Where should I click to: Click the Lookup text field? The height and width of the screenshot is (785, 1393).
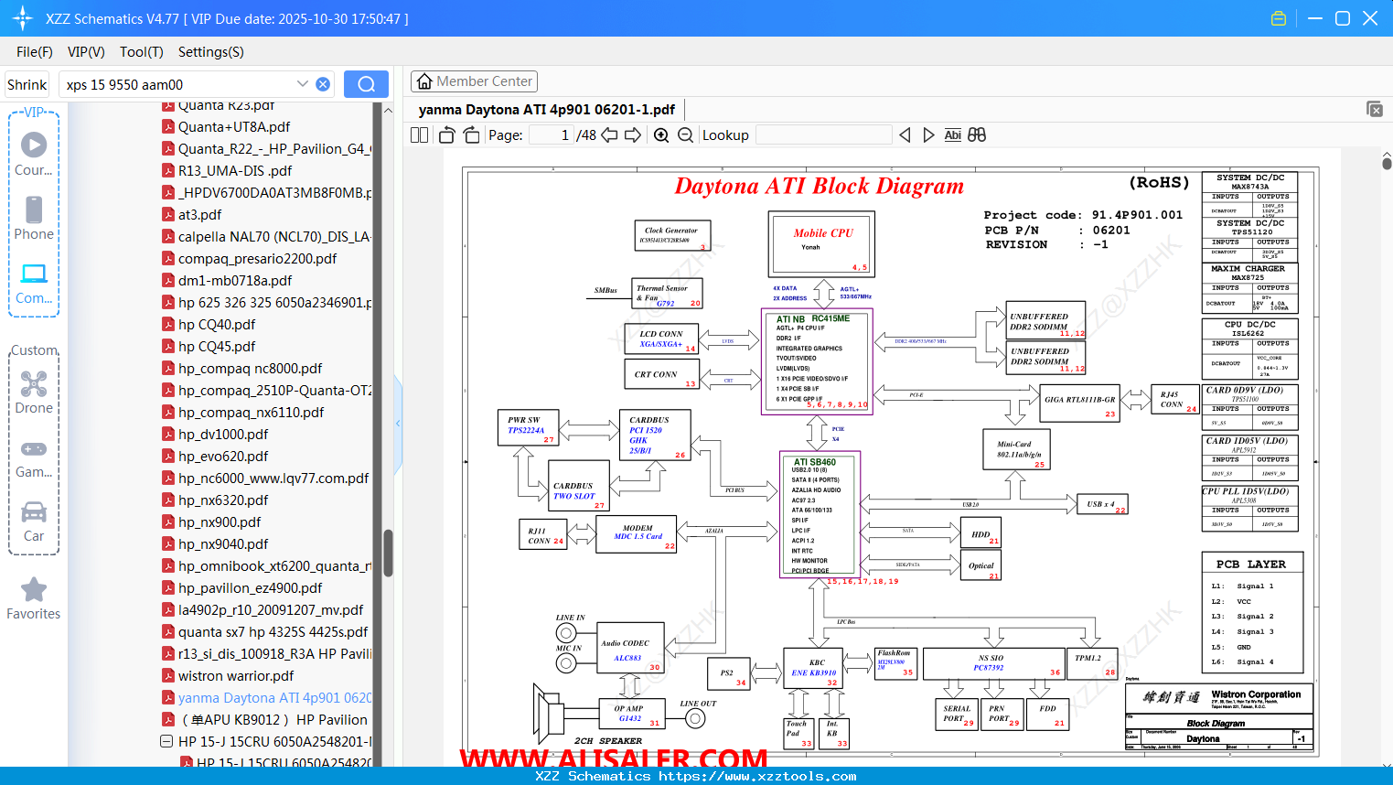tap(823, 135)
